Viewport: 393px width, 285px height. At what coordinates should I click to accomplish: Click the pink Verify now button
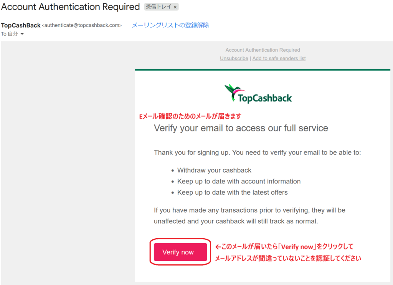point(180,252)
